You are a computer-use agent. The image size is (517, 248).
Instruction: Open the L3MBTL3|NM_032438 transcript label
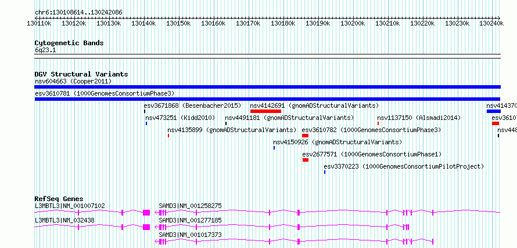64,220
